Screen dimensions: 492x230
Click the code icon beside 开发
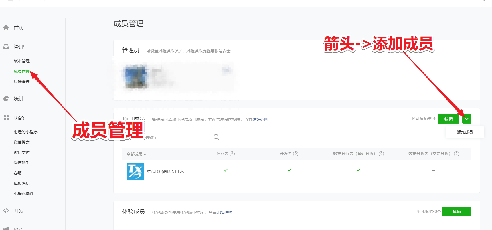pyautogui.click(x=6, y=211)
